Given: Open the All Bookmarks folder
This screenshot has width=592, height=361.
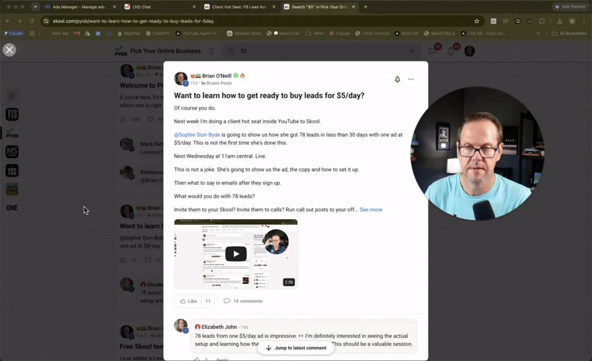Looking at the screenshot, I should tap(569, 33).
